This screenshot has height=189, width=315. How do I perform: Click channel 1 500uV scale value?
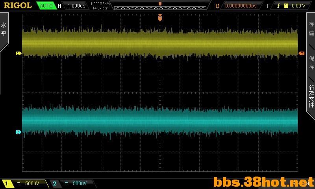click(32, 183)
